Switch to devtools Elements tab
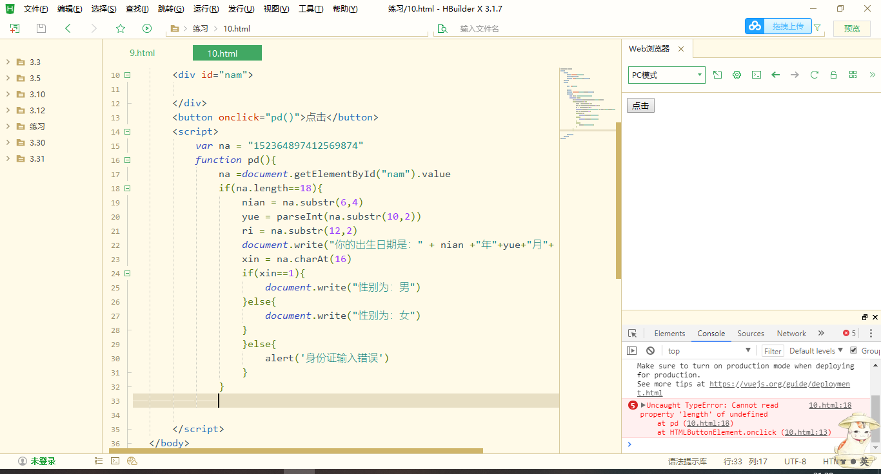Viewport: 881px width, 474px height. click(x=669, y=334)
